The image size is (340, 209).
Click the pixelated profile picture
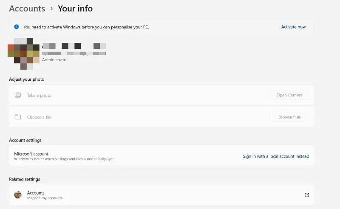24,54
